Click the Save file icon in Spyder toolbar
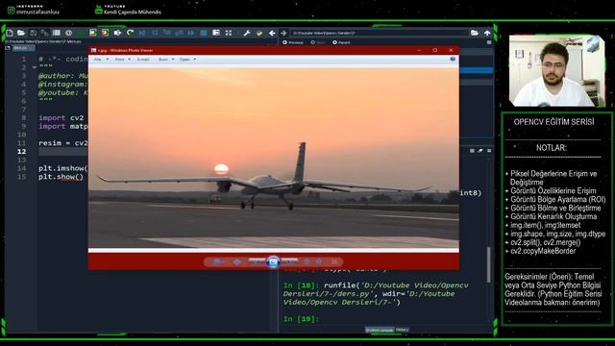The width and height of the screenshot is (615, 346). coord(33,34)
